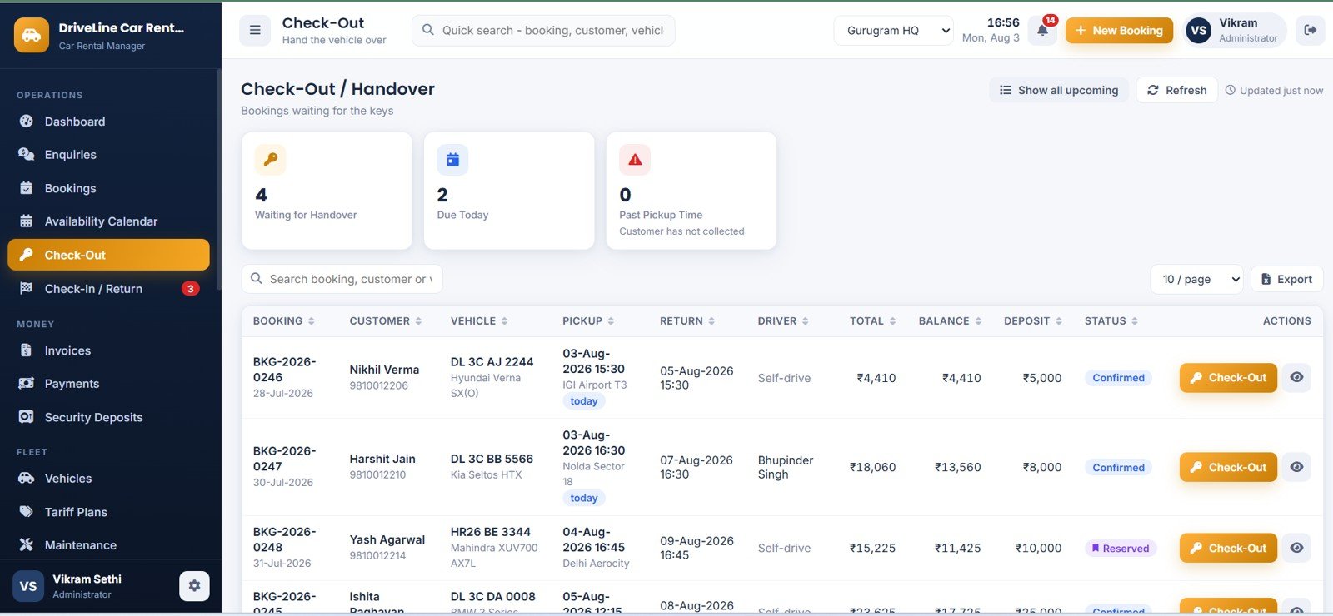Sort table by BOOKING column
The height and width of the screenshot is (616, 1333).
coord(284,321)
